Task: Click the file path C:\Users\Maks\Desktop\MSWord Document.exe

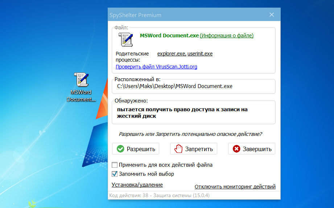Action: 175,86
